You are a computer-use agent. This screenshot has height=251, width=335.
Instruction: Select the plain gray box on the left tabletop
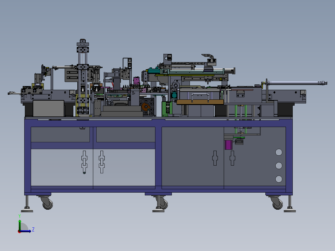coord(48,108)
